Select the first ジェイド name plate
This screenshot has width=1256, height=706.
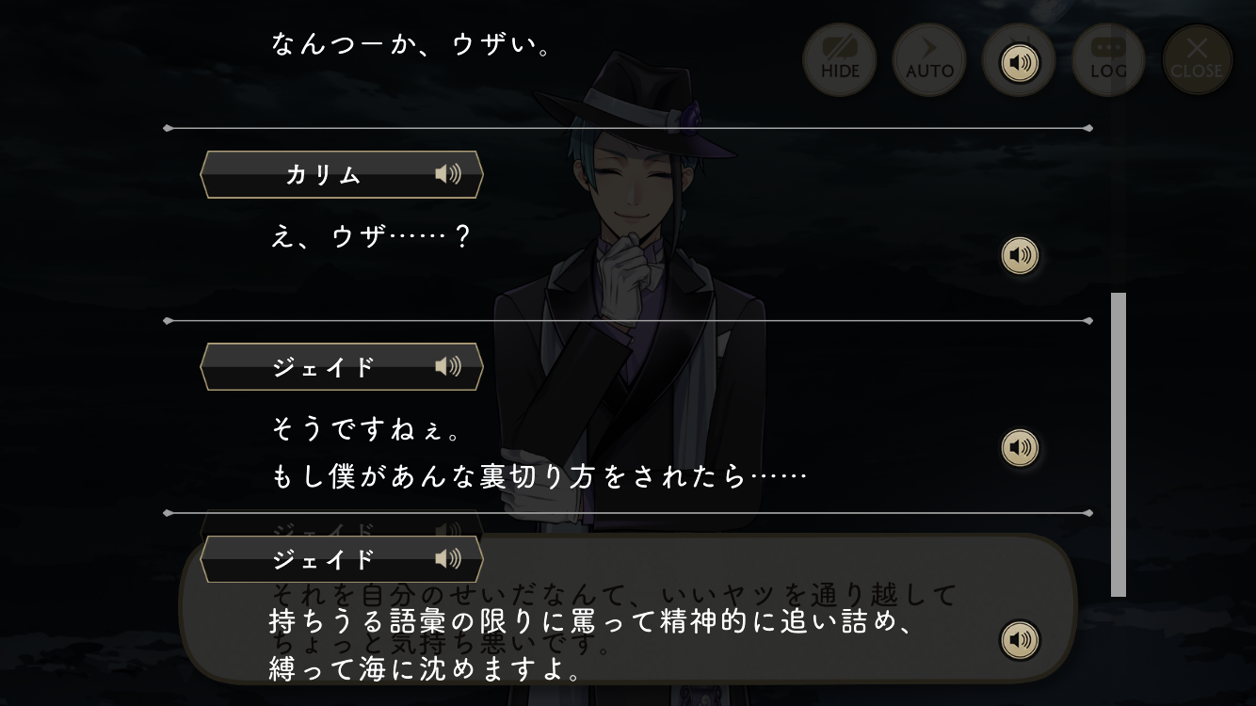pyautogui.click(x=342, y=366)
